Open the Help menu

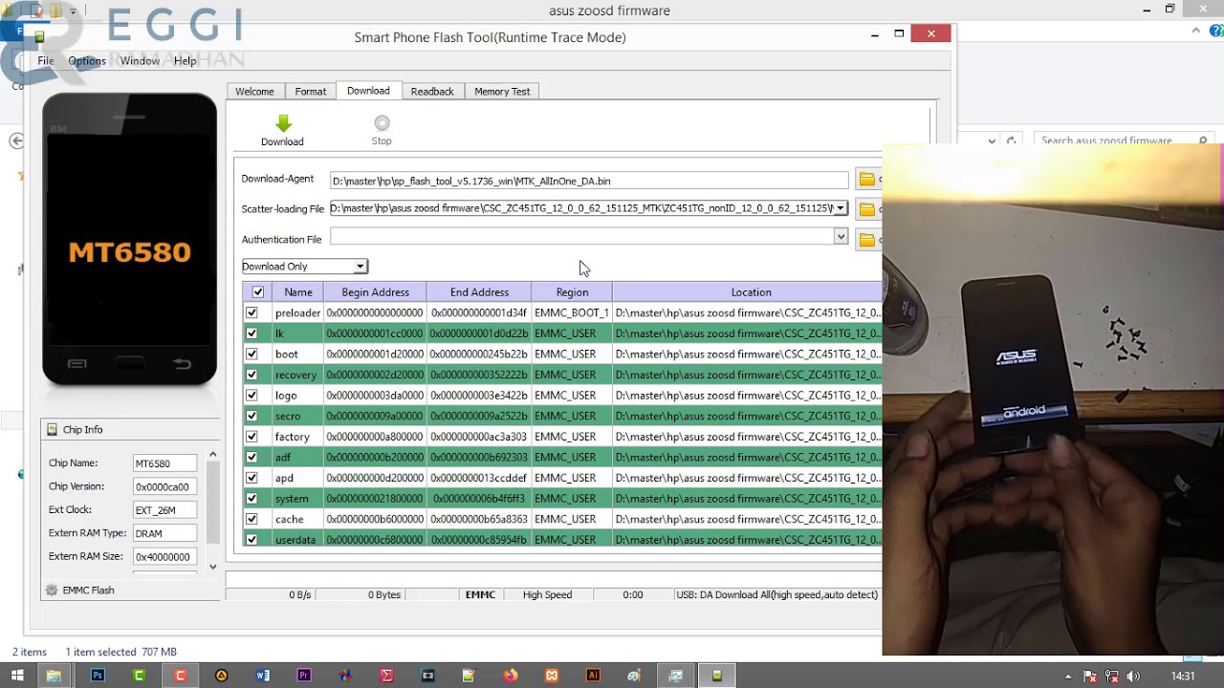coord(186,61)
